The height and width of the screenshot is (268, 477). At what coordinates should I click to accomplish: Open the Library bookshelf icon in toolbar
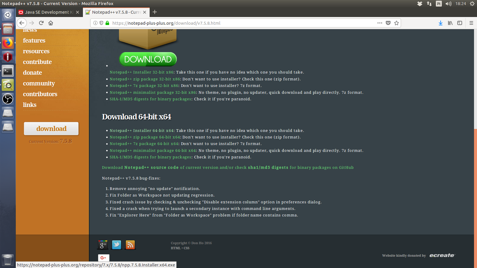click(450, 23)
